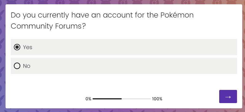245x112 pixels.
Task: Click the "Yes" text label
Action: point(28,47)
